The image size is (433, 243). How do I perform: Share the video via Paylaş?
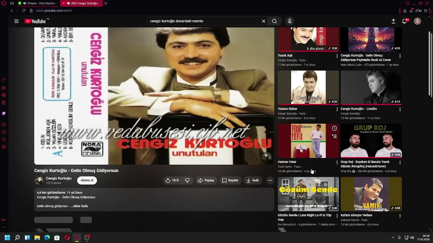[206, 181]
